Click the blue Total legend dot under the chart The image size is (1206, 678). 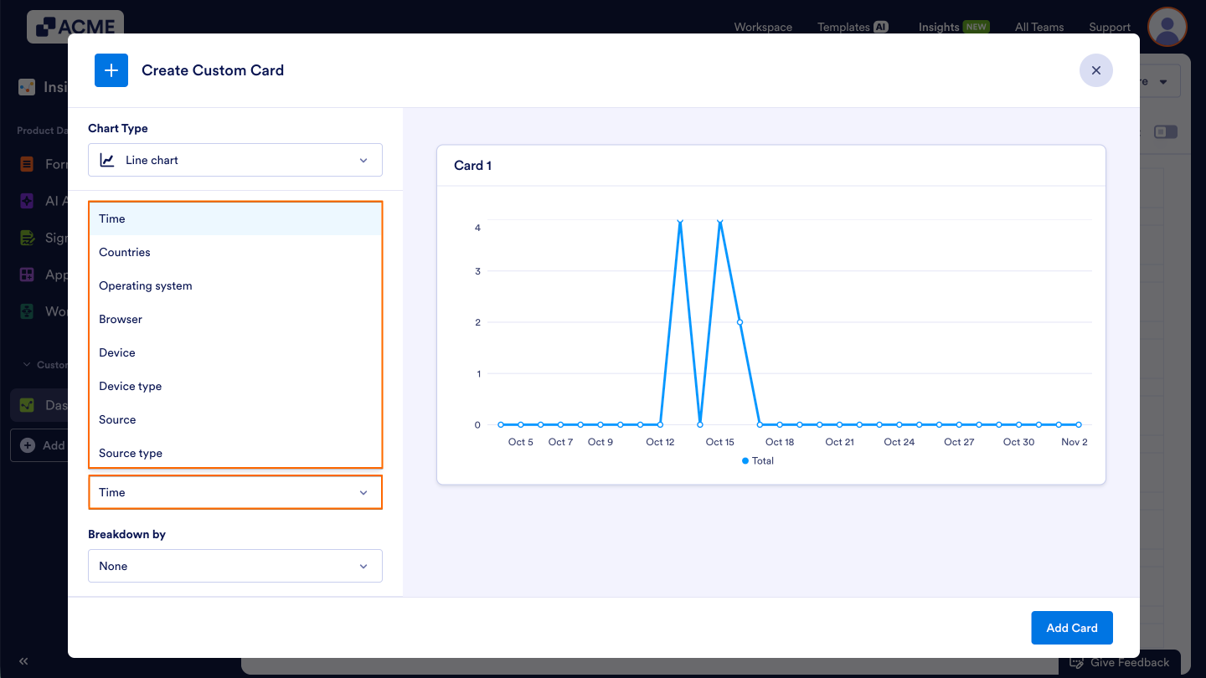pos(745,460)
